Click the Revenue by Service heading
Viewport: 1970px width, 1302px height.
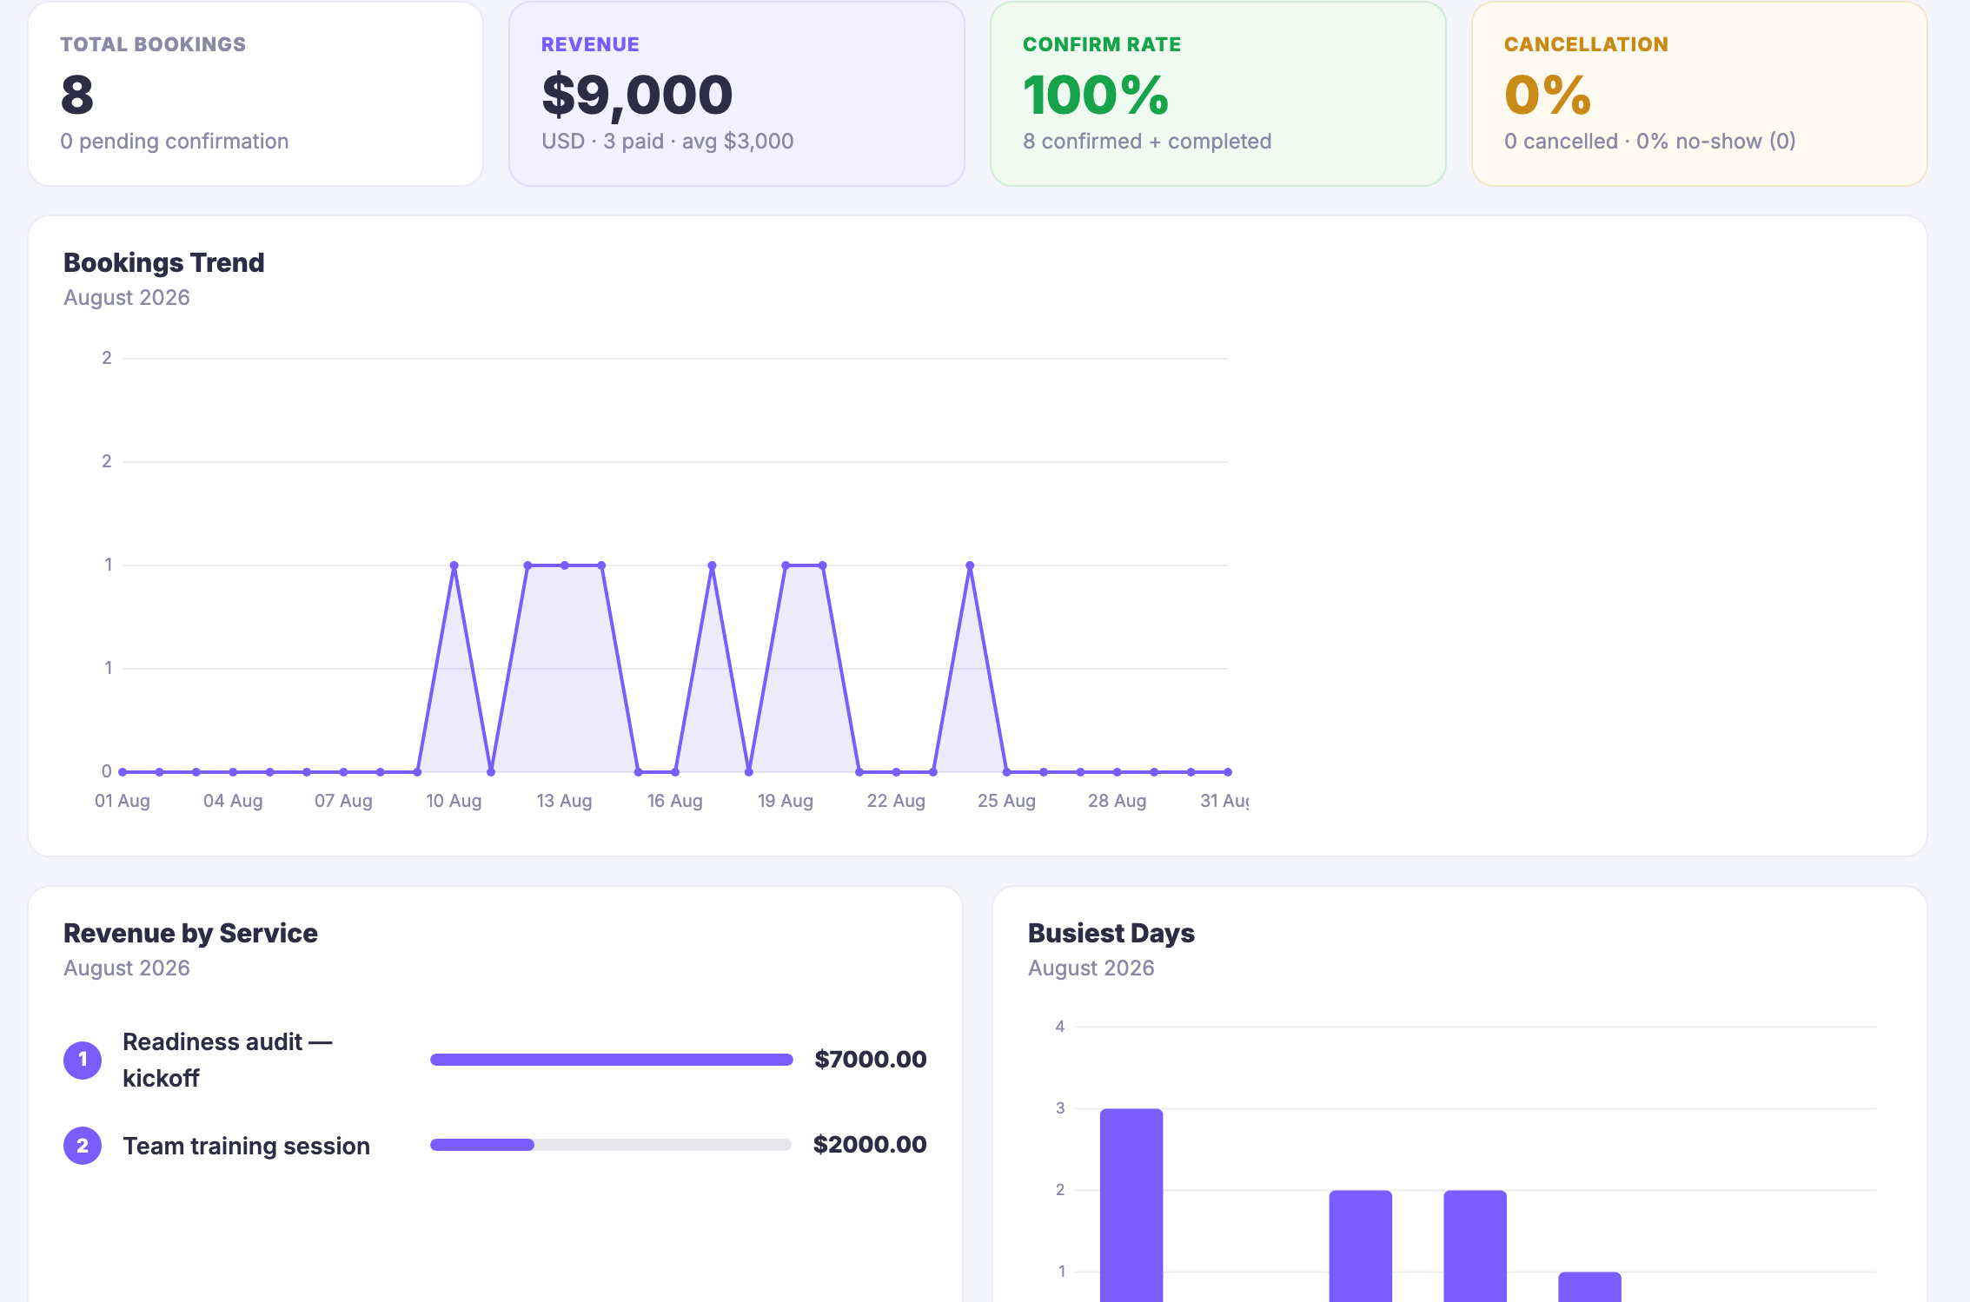[x=190, y=933]
